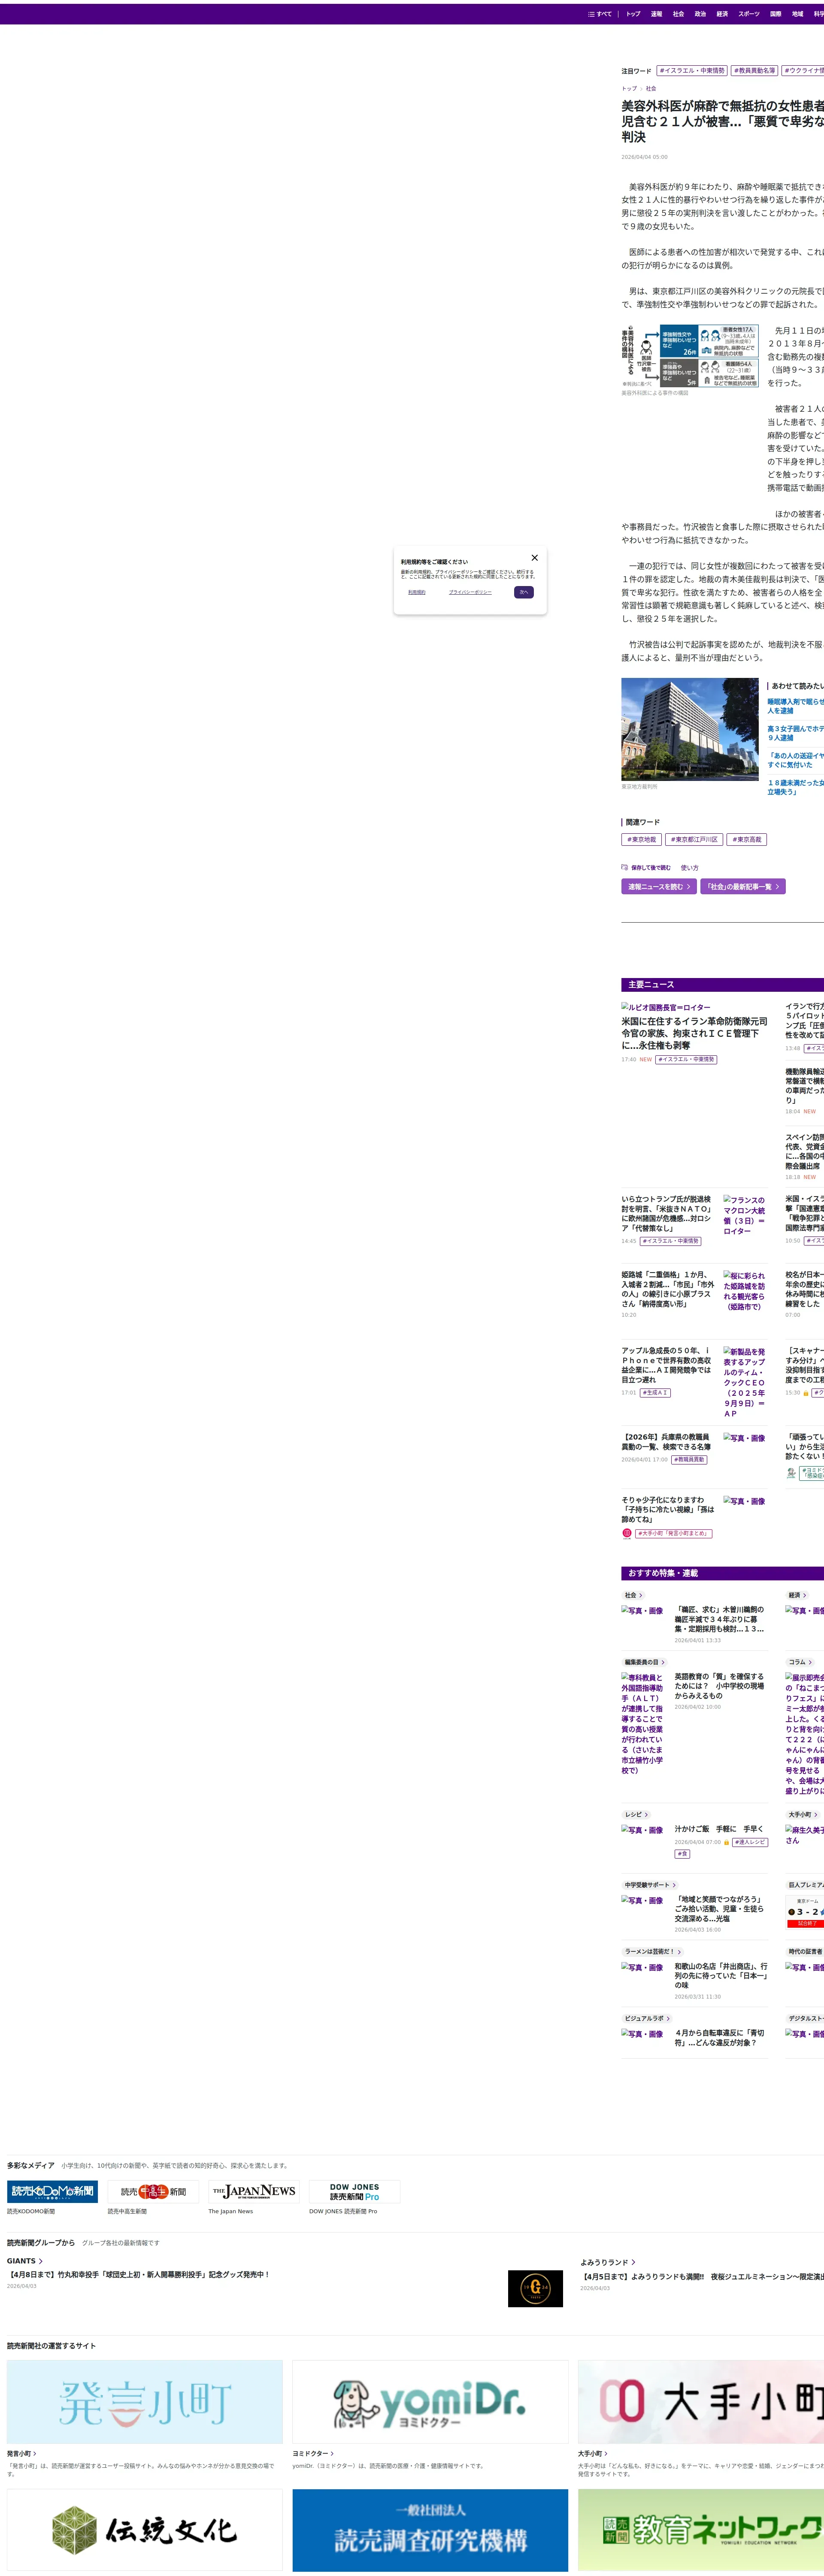Screen dimensions: 824x2576
Task: Click the #イスラエル・中東情勢 tag beside 注目ワード
Action: click(x=692, y=71)
